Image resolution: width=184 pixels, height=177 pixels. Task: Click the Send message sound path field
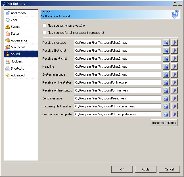(118, 98)
